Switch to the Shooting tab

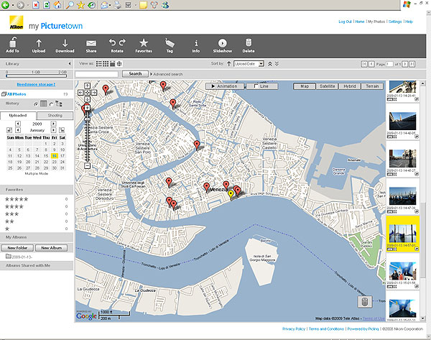[x=55, y=115]
